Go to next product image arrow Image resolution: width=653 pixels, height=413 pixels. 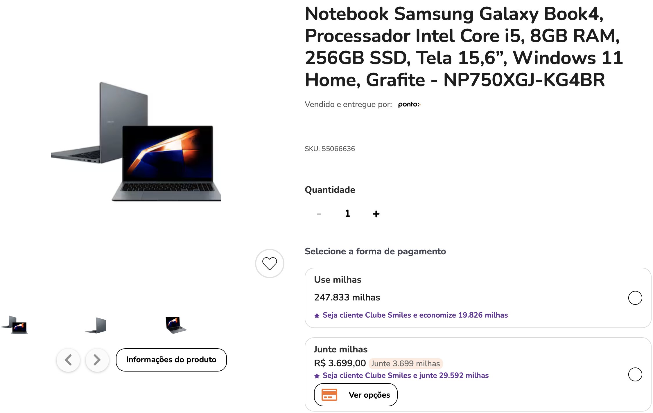point(97,360)
